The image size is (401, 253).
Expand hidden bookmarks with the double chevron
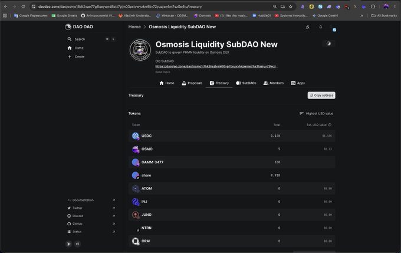[361, 15]
